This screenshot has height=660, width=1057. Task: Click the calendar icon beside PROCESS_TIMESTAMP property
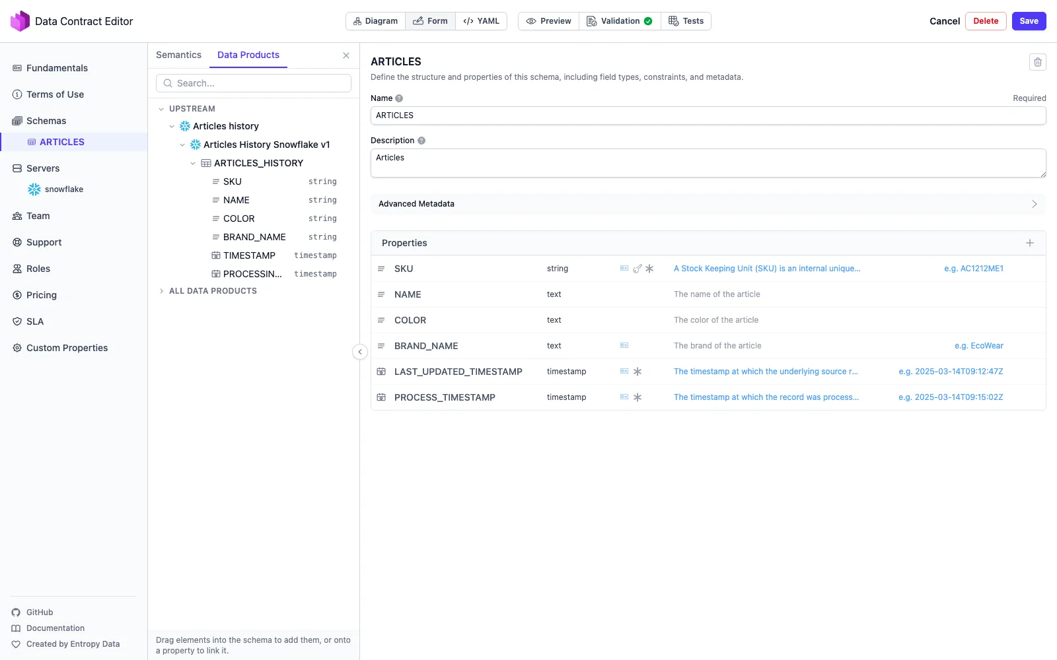point(381,397)
